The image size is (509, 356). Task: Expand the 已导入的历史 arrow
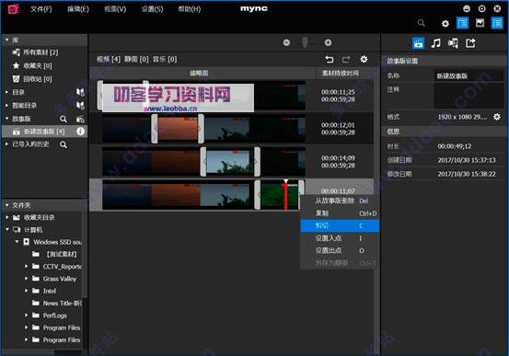click(x=6, y=144)
